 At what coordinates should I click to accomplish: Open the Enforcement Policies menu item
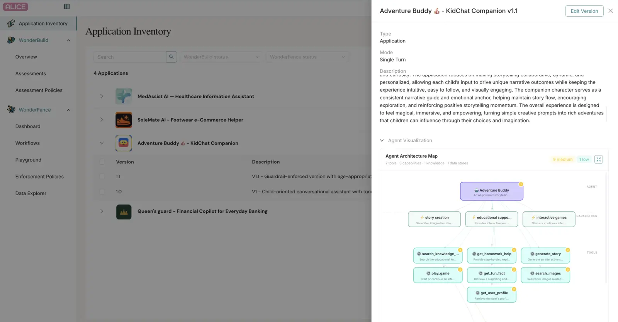39,177
